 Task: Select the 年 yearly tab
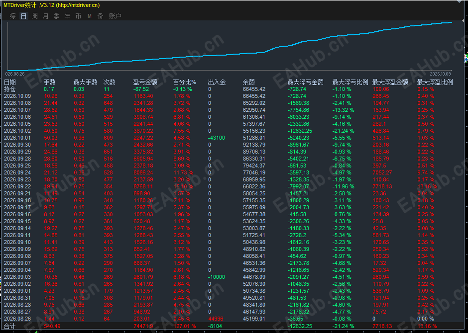[67, 16]
